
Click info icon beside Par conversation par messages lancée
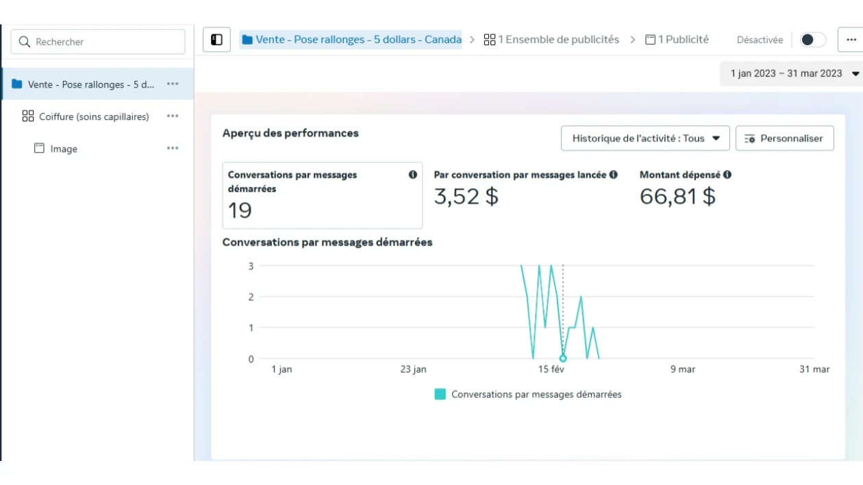[x=613, y=175]
